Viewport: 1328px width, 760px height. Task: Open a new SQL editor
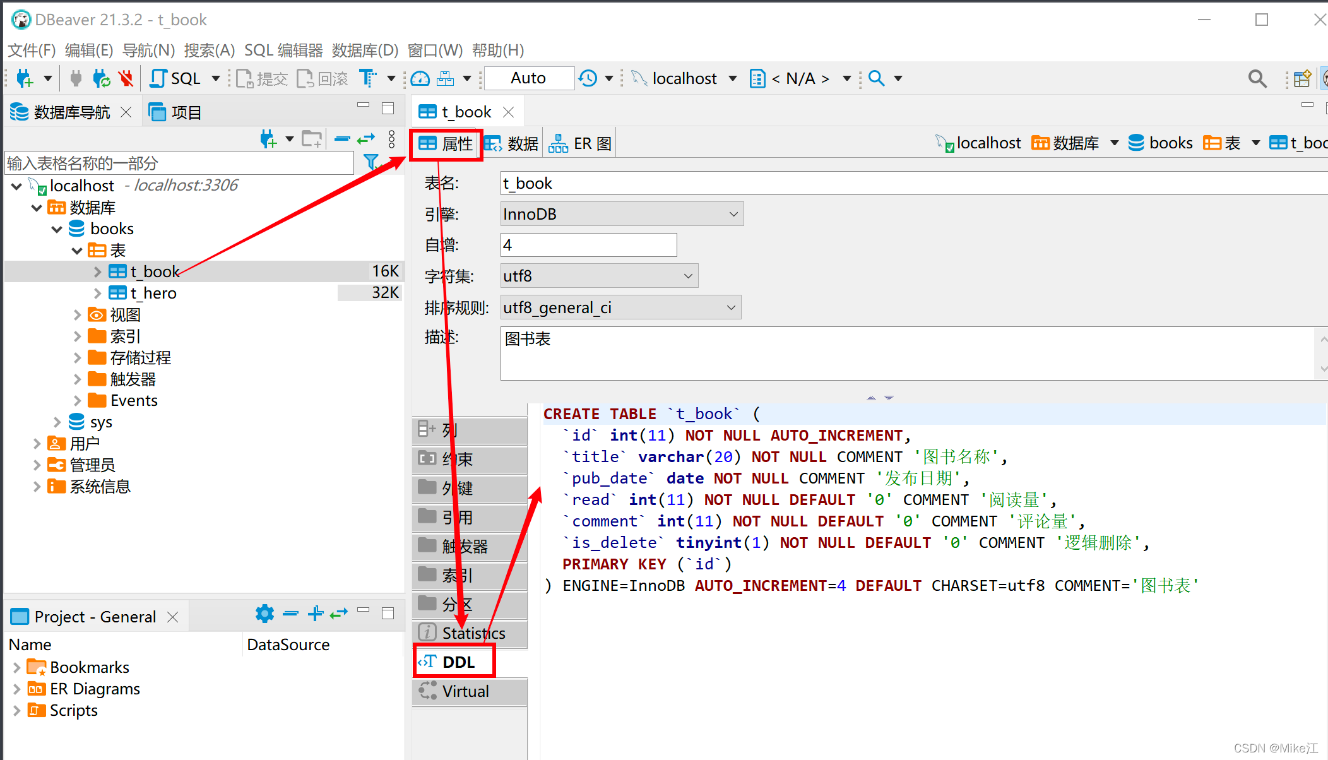tap(175, 78)
